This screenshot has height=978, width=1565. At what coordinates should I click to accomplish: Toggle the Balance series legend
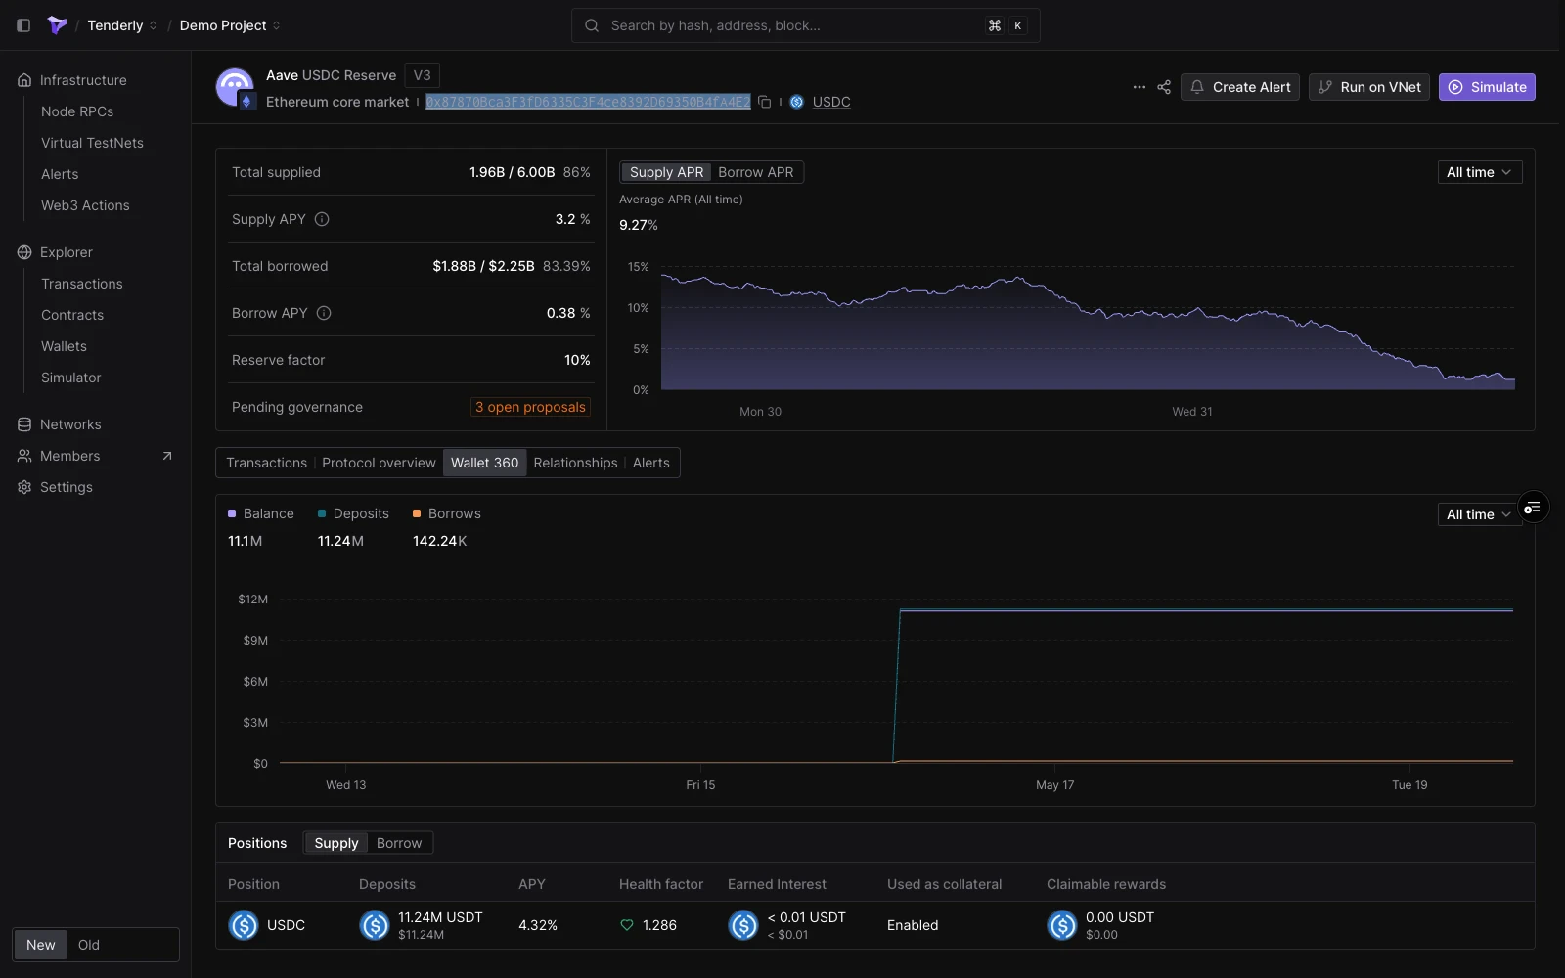pyautogui.click(x=261, y=513)
